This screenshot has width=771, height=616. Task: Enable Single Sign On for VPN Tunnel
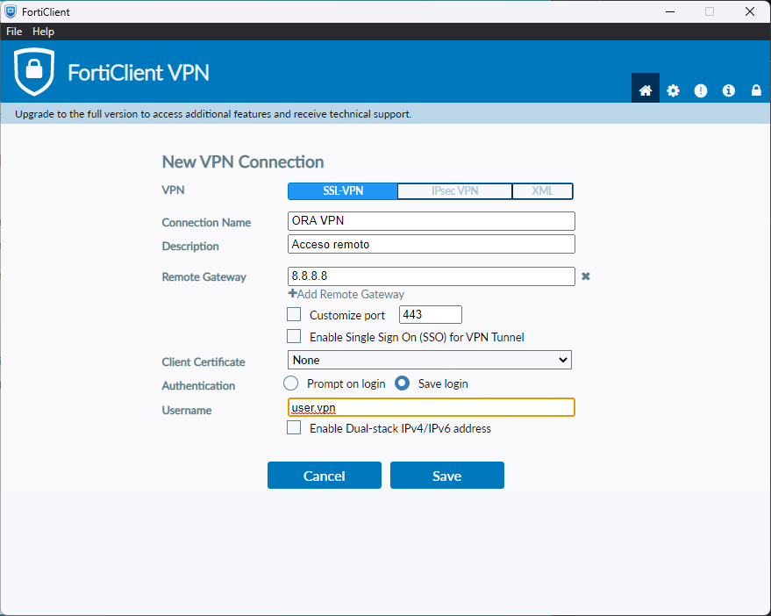(294, 337)
